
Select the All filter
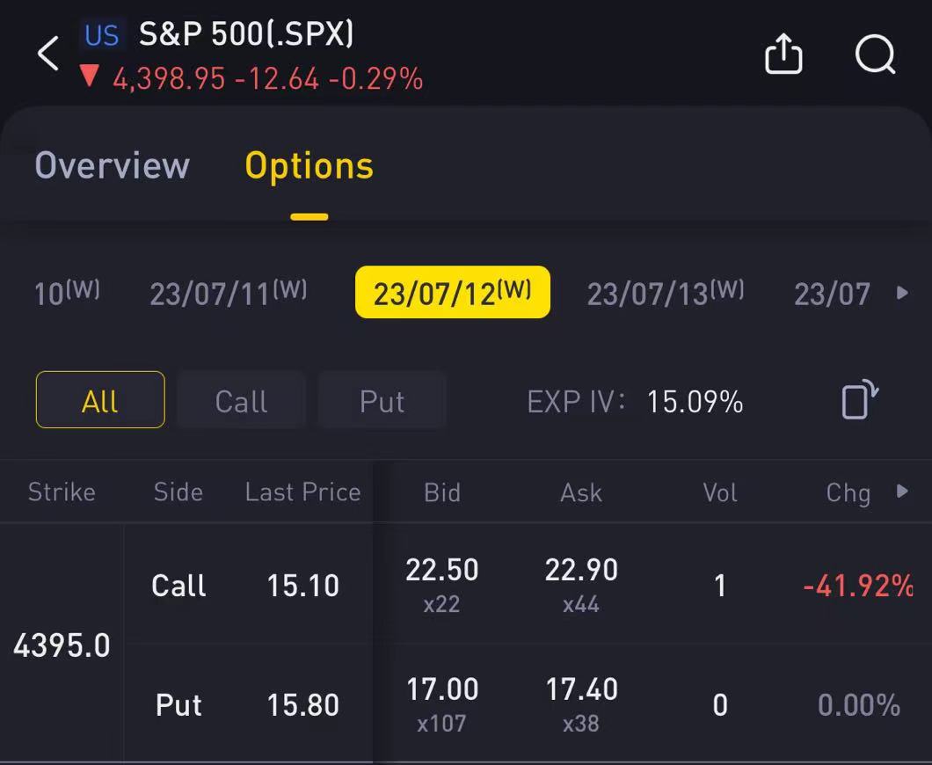[x=100, y=400]
